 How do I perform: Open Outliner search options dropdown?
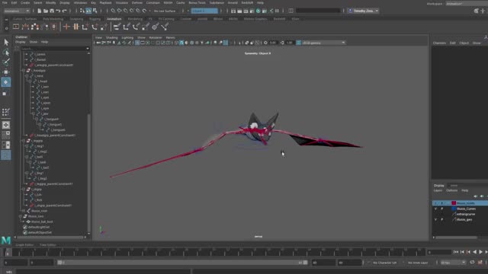[87, 49]
